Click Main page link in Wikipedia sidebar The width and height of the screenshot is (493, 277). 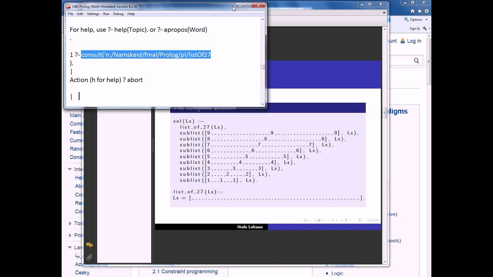click(75, 115)
